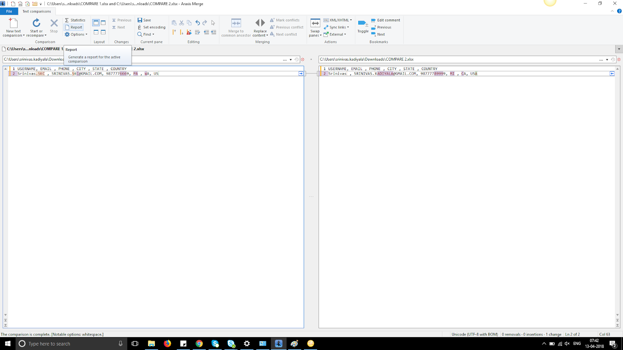
Task: Expand Sync links dropdown
Action: (336, 27)
